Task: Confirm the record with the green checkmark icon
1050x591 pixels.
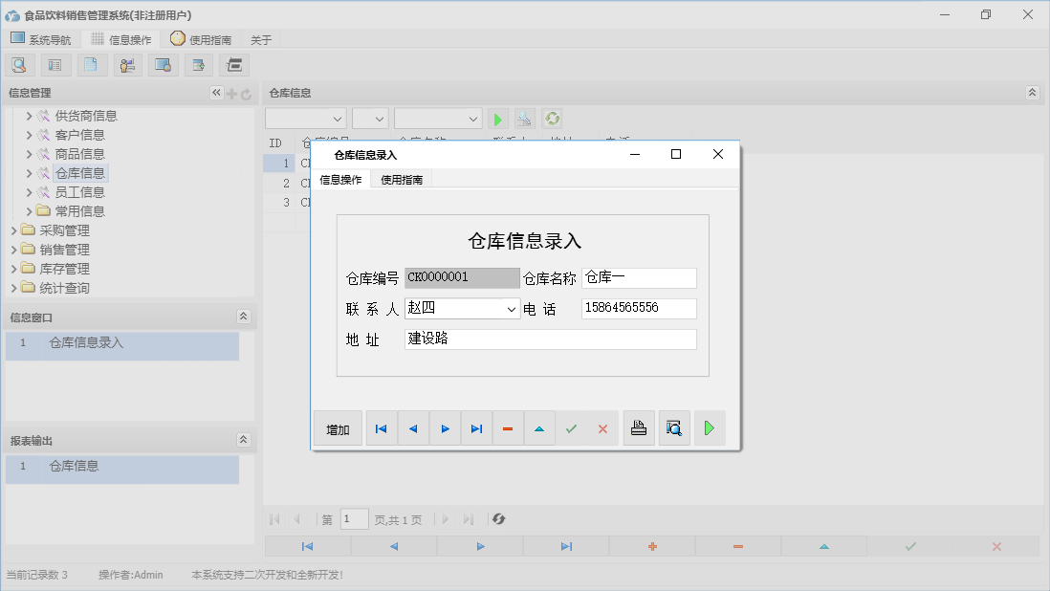Action: (x=572, y=427)
